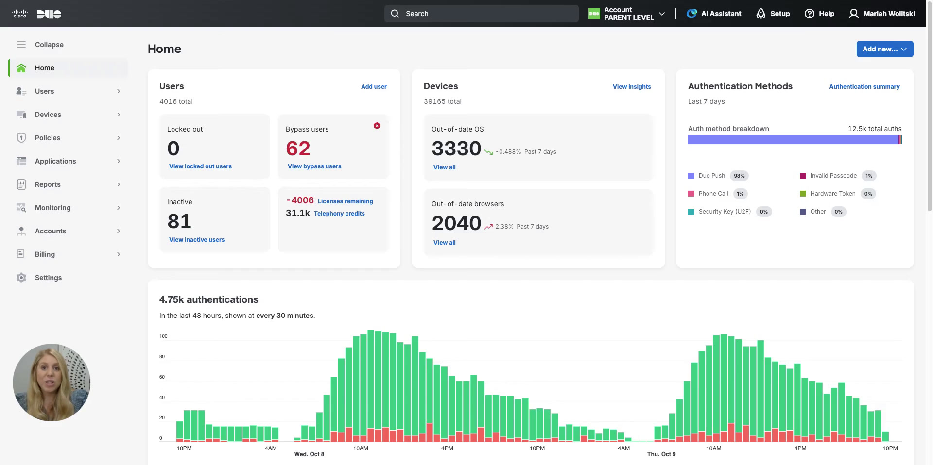The image size is (933, 465).
Task: Open Accounts in the sidebar menu
Action: [x=68, y=231]
